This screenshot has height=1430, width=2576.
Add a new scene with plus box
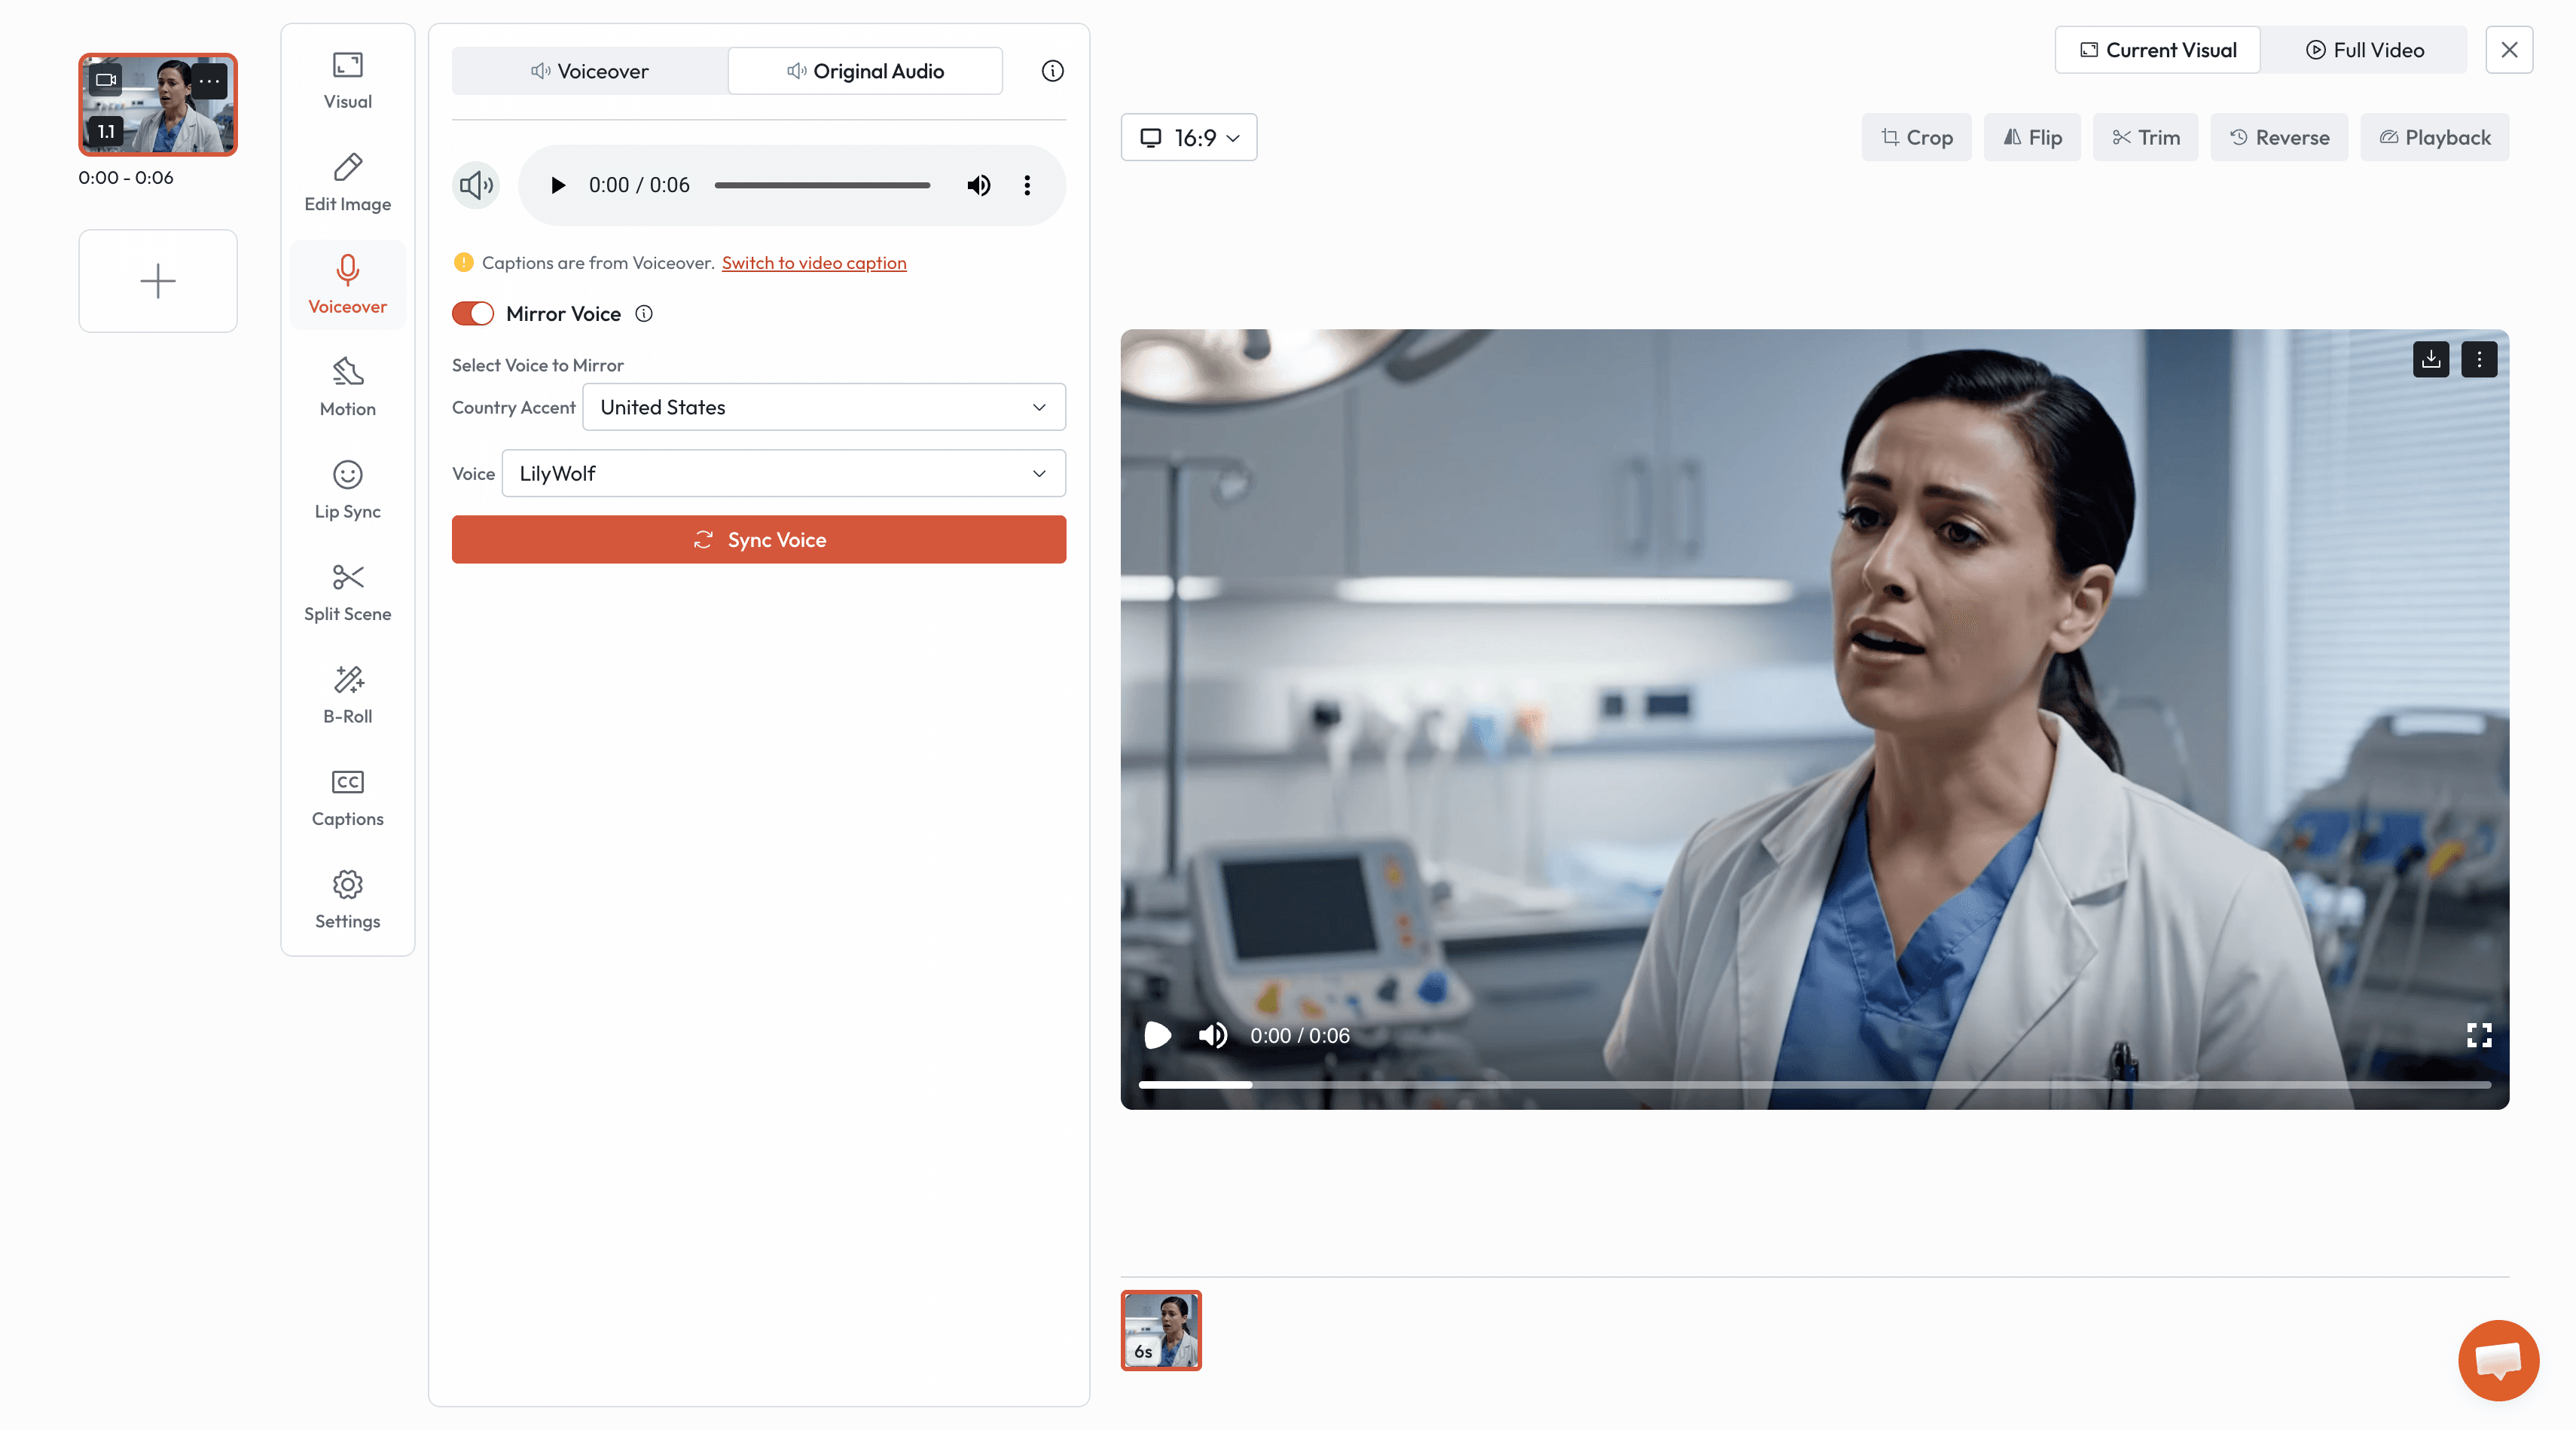[158, 281]
